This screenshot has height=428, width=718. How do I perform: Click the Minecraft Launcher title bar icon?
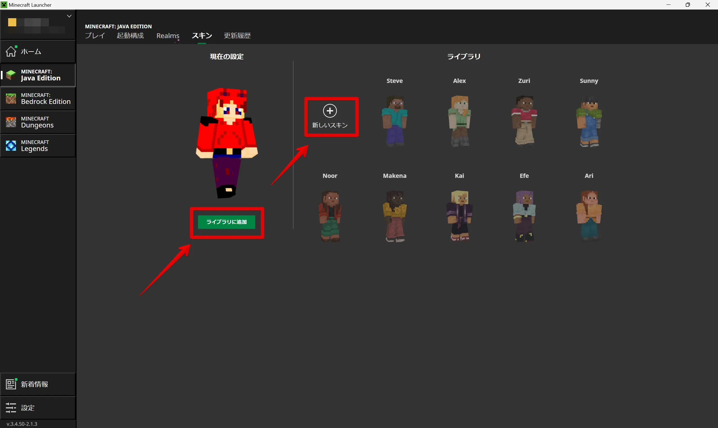tap(4, 5)
